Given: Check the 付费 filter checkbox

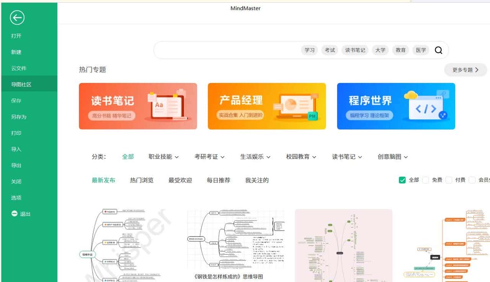Looking at the screenshot, I should (x=449, y=180).
